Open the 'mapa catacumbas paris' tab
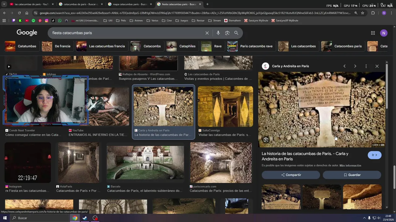This screenshot has height=222, width=396. (130, 4)
